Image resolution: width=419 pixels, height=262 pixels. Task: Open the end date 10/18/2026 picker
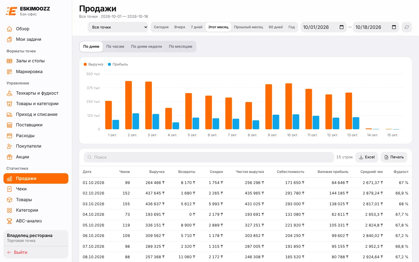tap(376, 27)
